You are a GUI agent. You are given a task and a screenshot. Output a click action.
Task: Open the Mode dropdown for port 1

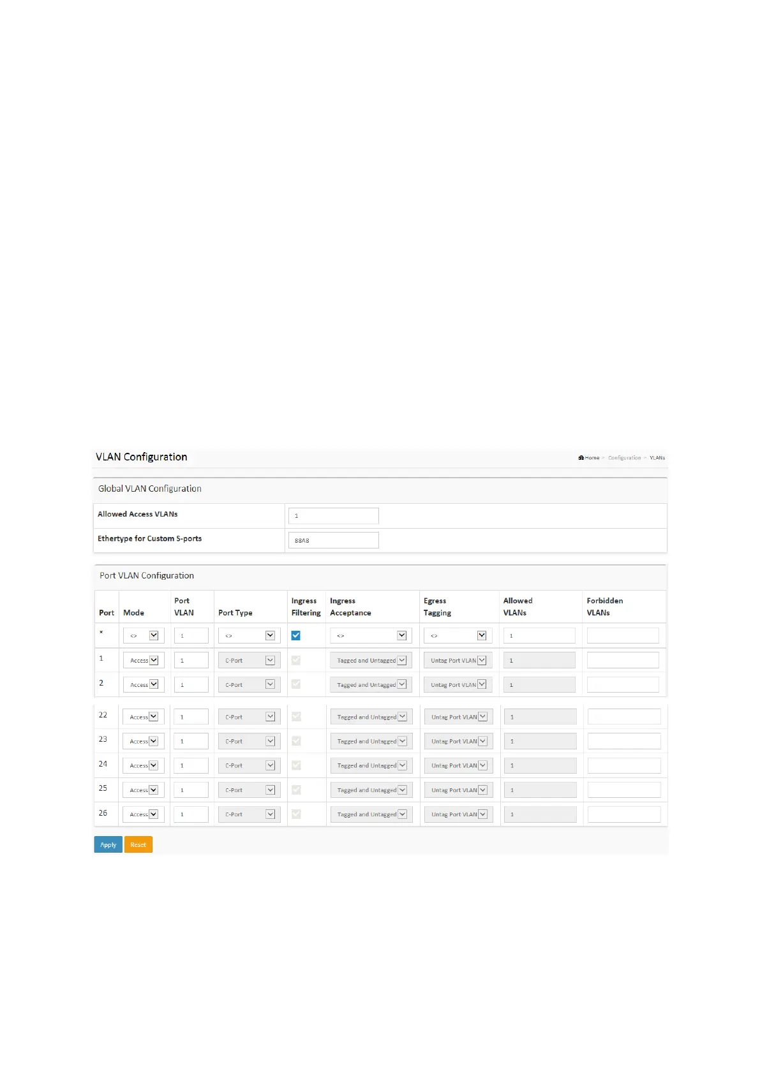[144, 660]
